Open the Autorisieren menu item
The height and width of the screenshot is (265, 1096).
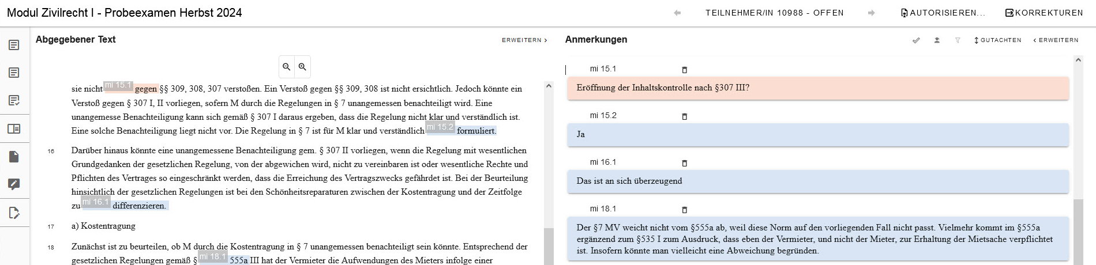pos(943,13)
